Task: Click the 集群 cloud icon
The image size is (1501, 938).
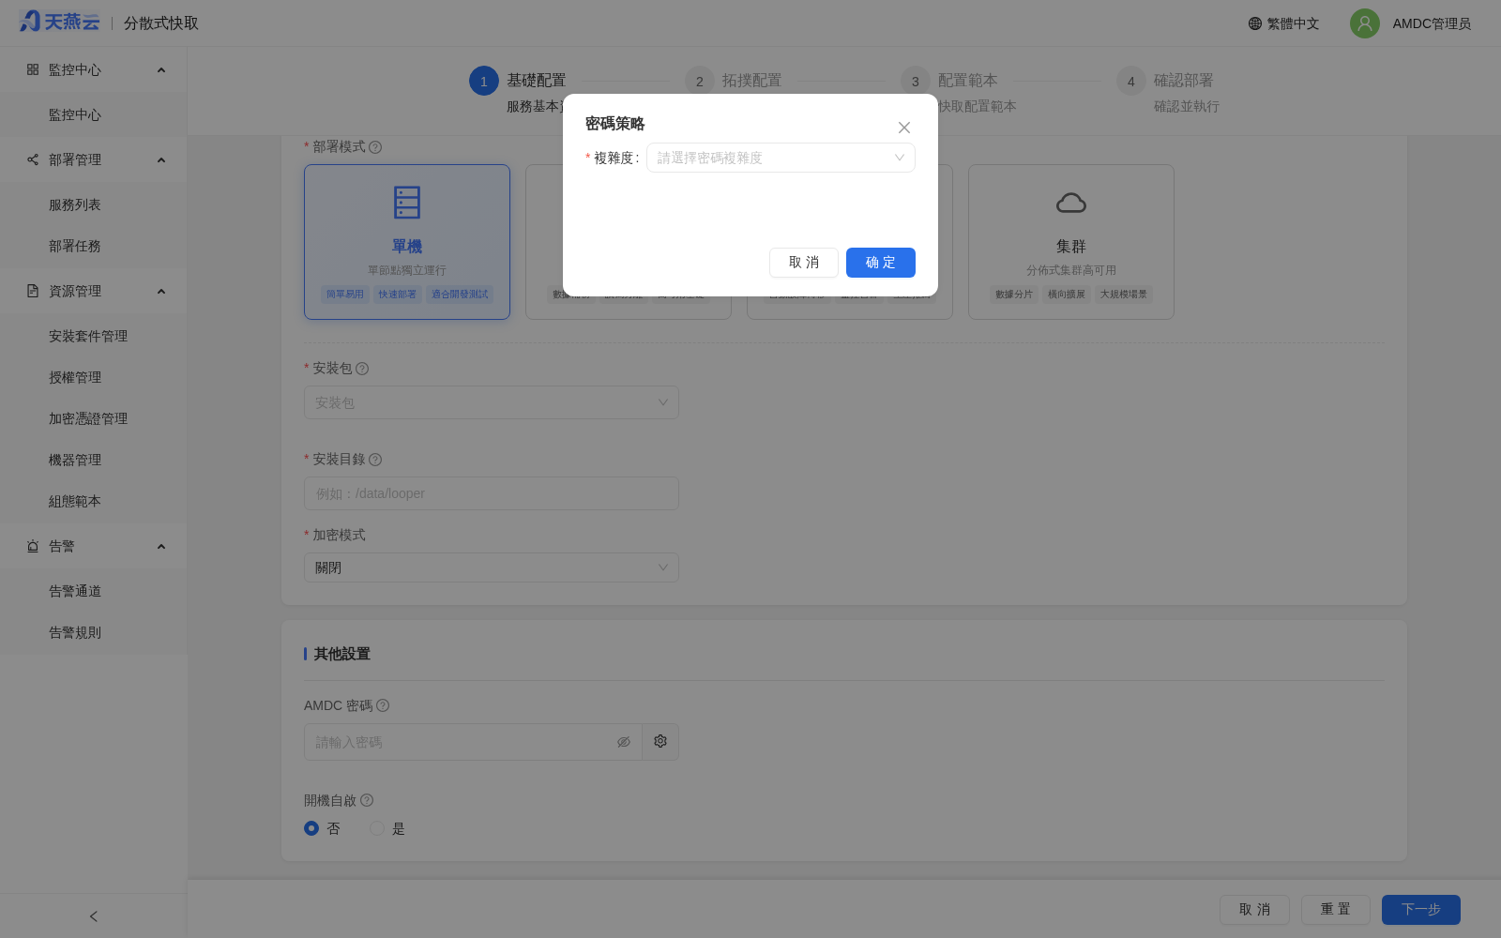Action: click(1071, 203)
